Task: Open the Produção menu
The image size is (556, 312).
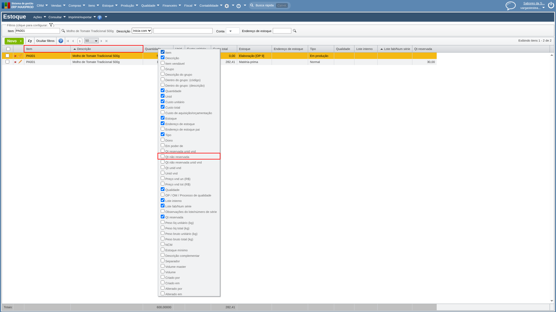Action: 129,5
